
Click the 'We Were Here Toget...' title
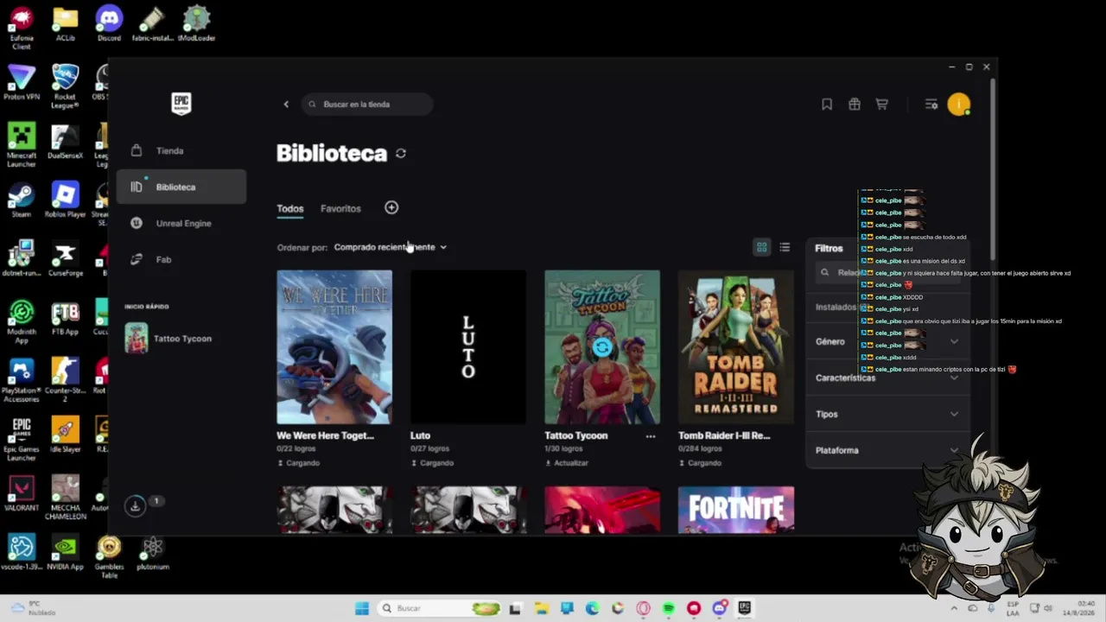pyautogui.click(x=326, y=436)
